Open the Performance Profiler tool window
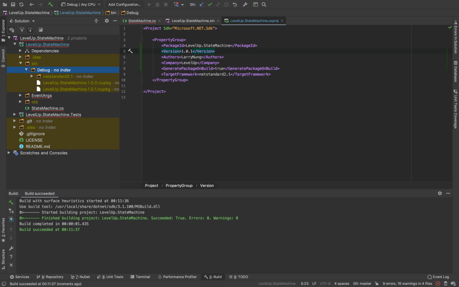The image size is (459, 287). [x=178, y=277]
